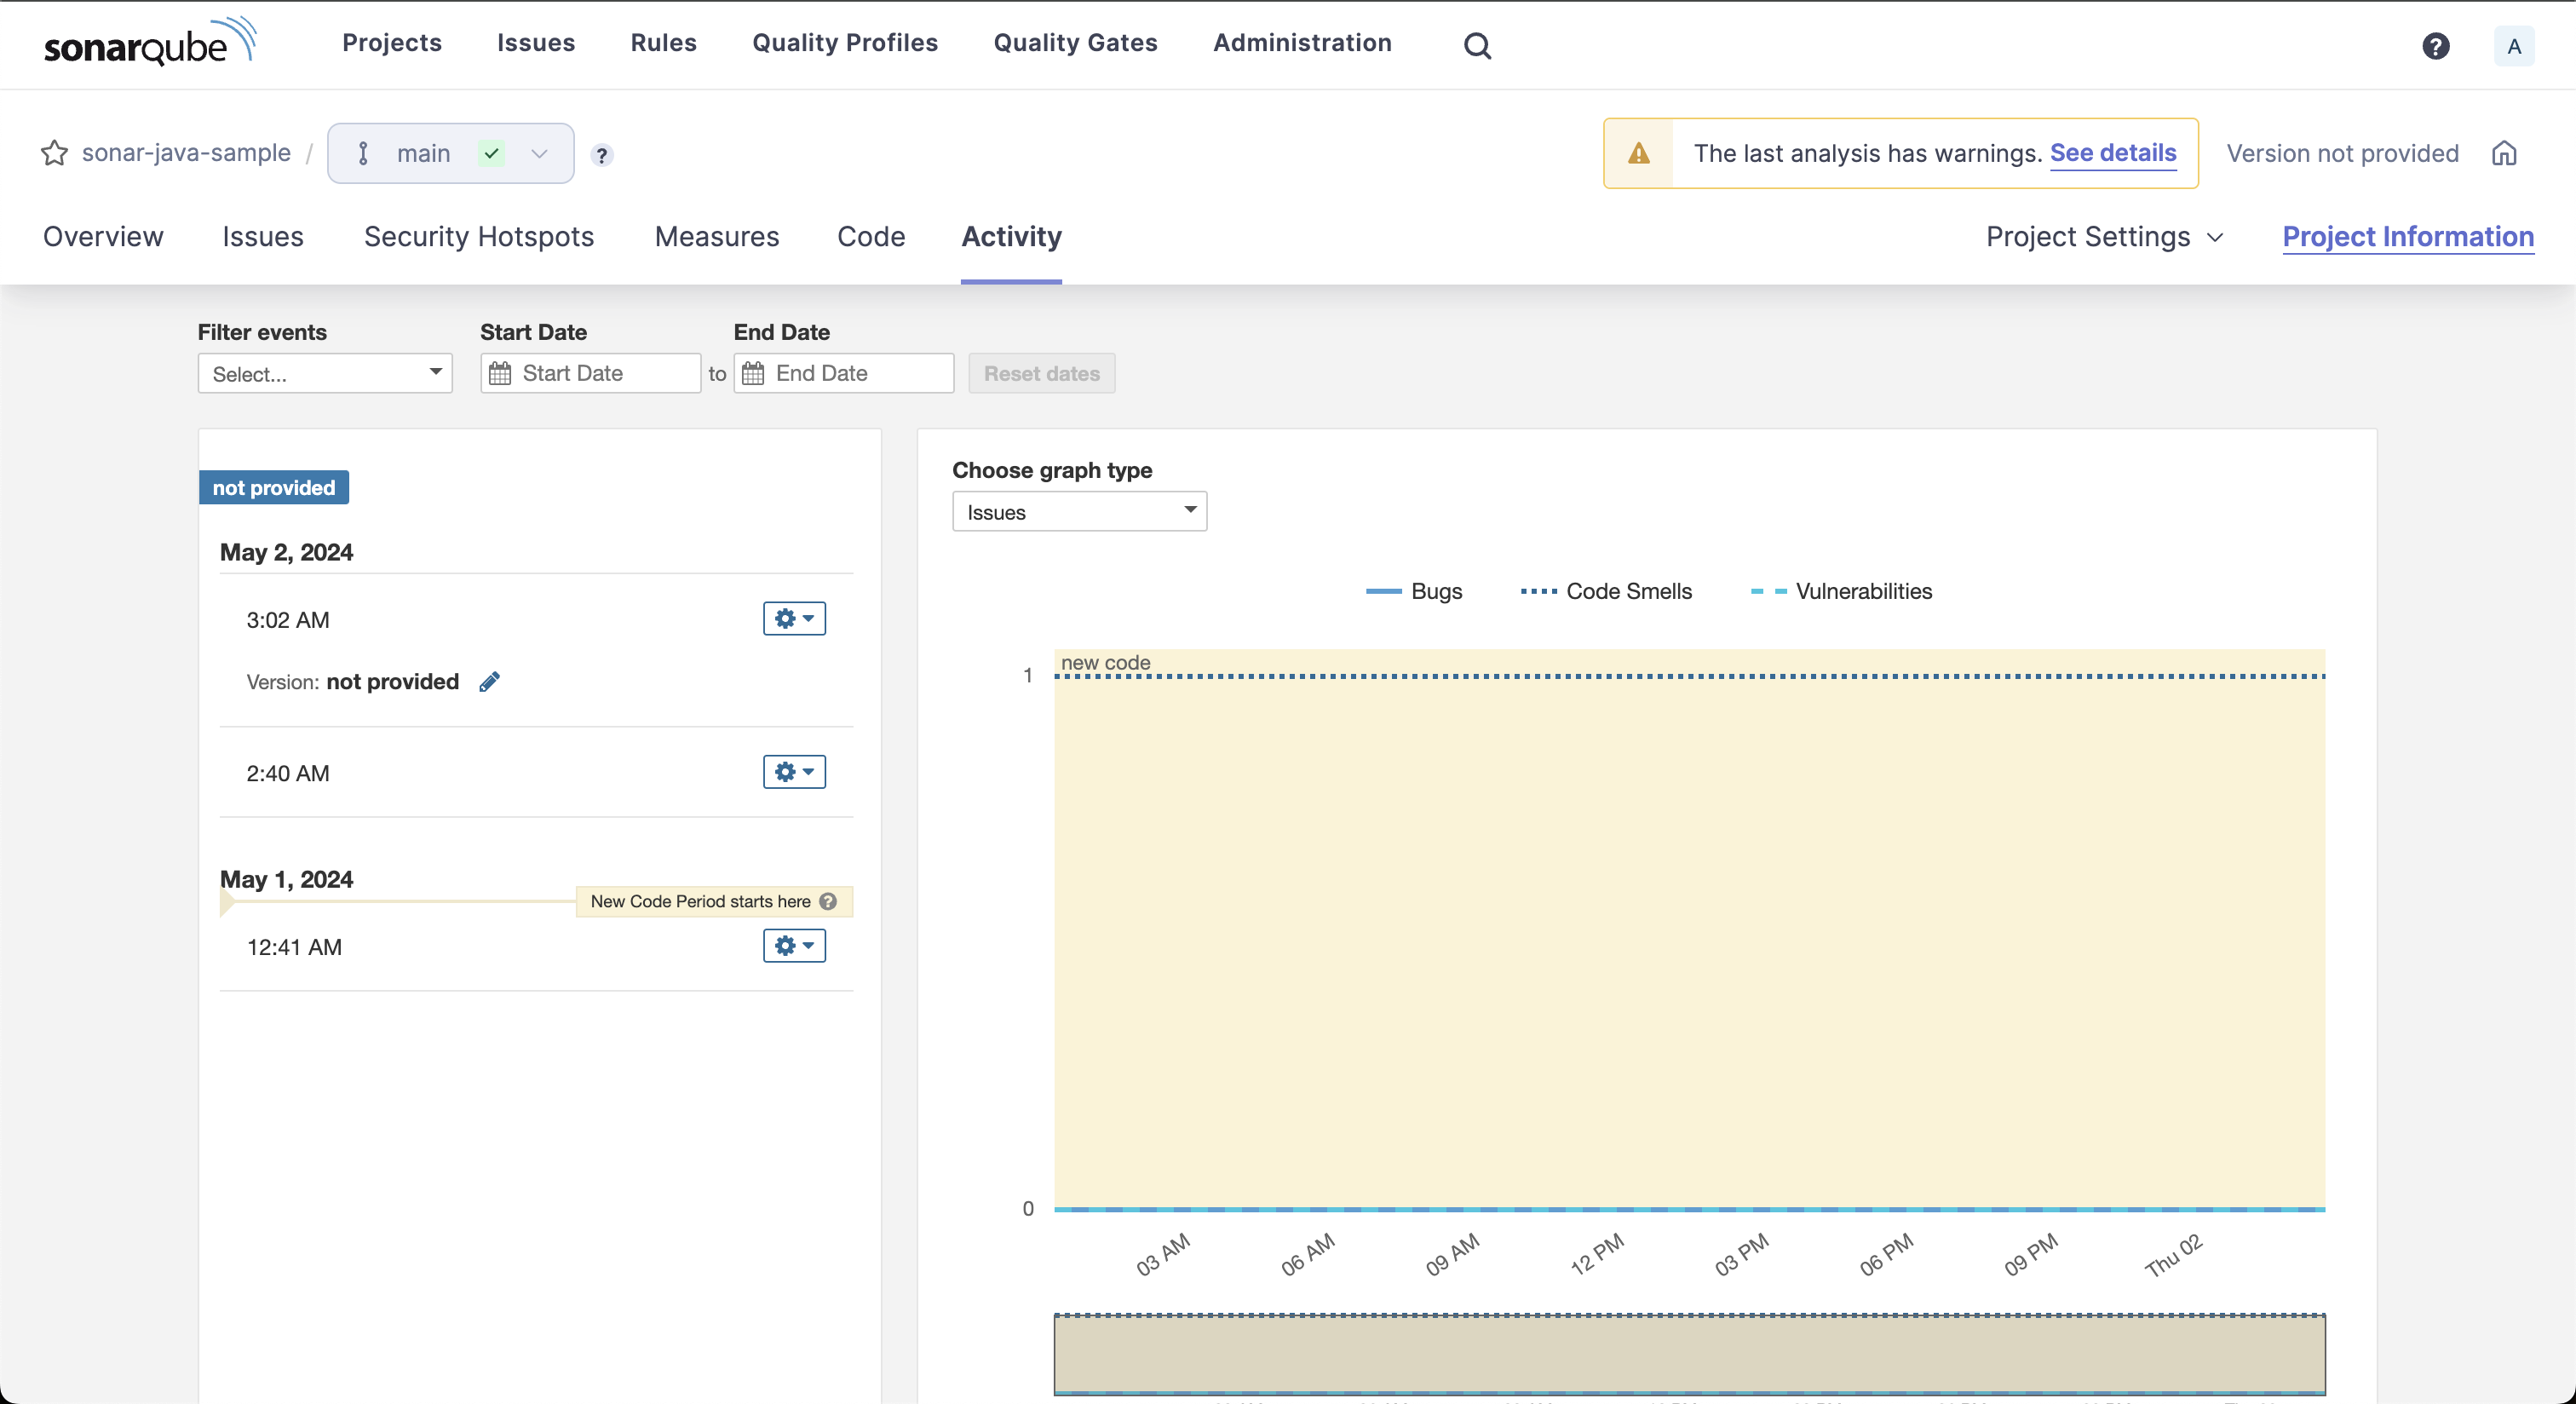This screenshot has width=2576, height=1404.
Task: Edit the version with the pencil icon
Action: [x=489, y=682]
